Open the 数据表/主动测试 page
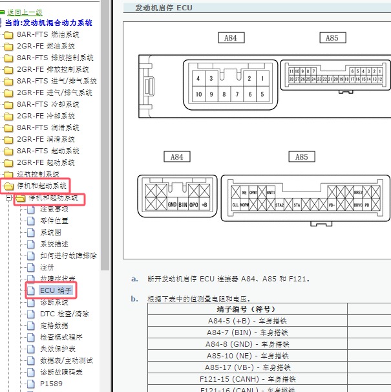This screenshot has height=392, width=391. pyautogui.click(x=67, y=360)
